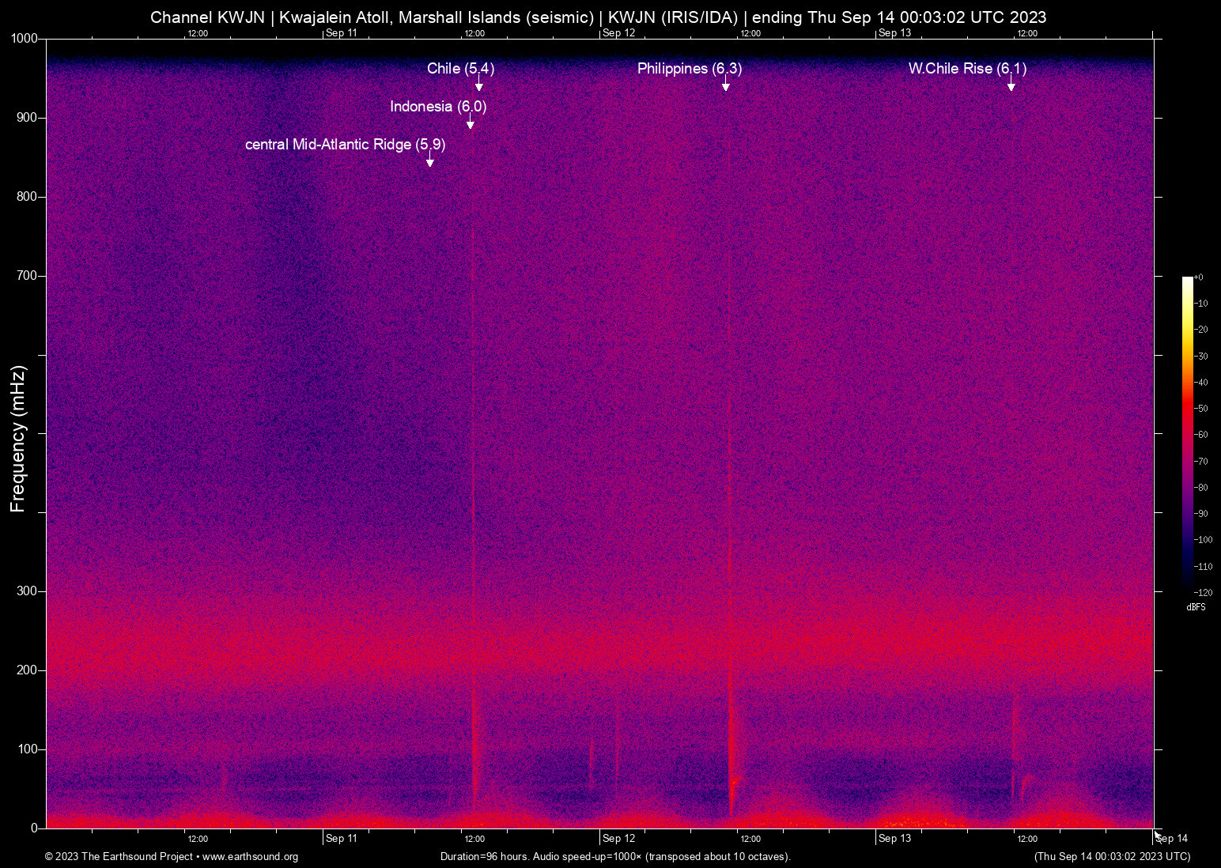Screen dimensions: 1221x868
Task: Click the Sep 12 date on bottom axis
Action: pos(618,839)
